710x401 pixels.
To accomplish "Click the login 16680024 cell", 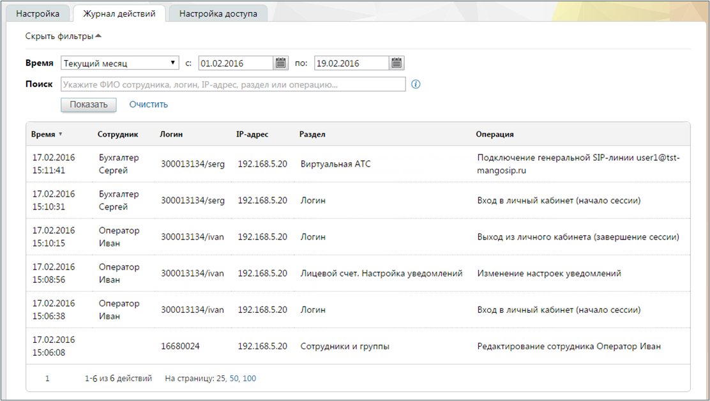I will point(180,346).
